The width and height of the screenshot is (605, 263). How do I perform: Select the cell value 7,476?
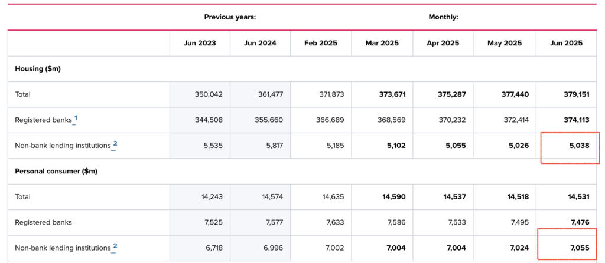tap(580, 222)
